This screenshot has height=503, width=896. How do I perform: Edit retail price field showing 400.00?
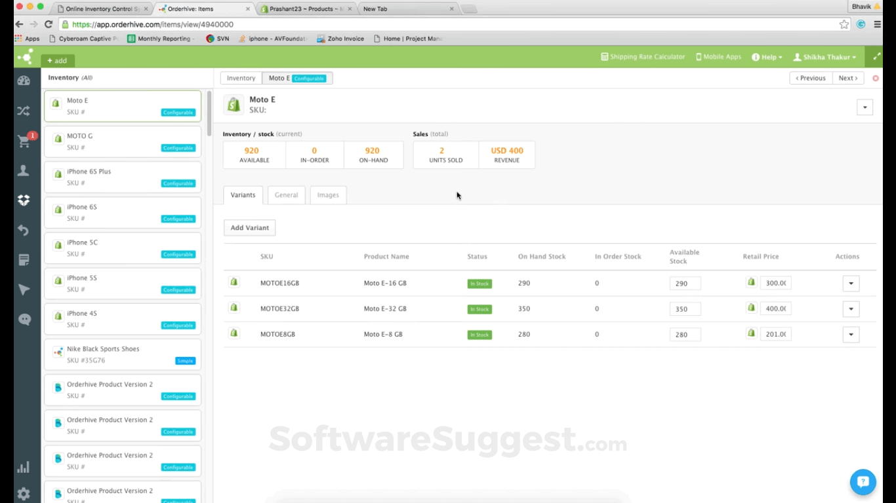pyautogui.click(x=775, y=309)
